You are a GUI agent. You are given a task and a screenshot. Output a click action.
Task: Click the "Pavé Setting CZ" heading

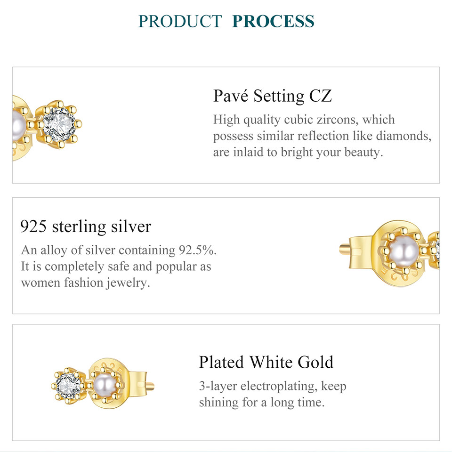[273, 96]
